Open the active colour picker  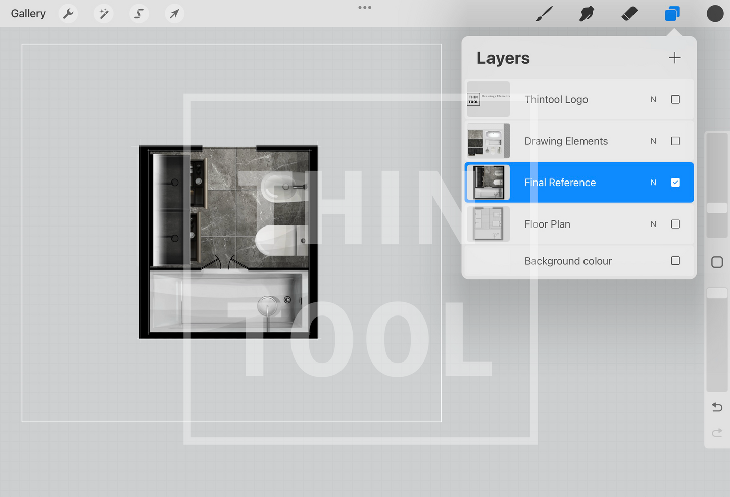(715, 14)
